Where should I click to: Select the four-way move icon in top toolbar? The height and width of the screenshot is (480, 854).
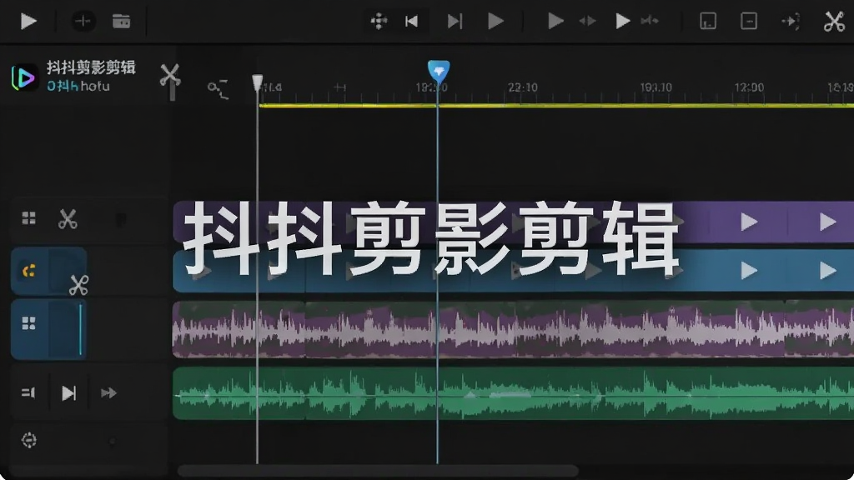coord(379,21)
